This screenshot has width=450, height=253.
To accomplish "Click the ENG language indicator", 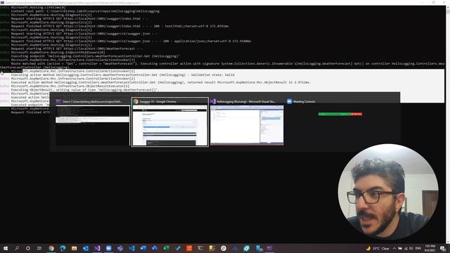I will pyautogui.click(x=418, y=248).
